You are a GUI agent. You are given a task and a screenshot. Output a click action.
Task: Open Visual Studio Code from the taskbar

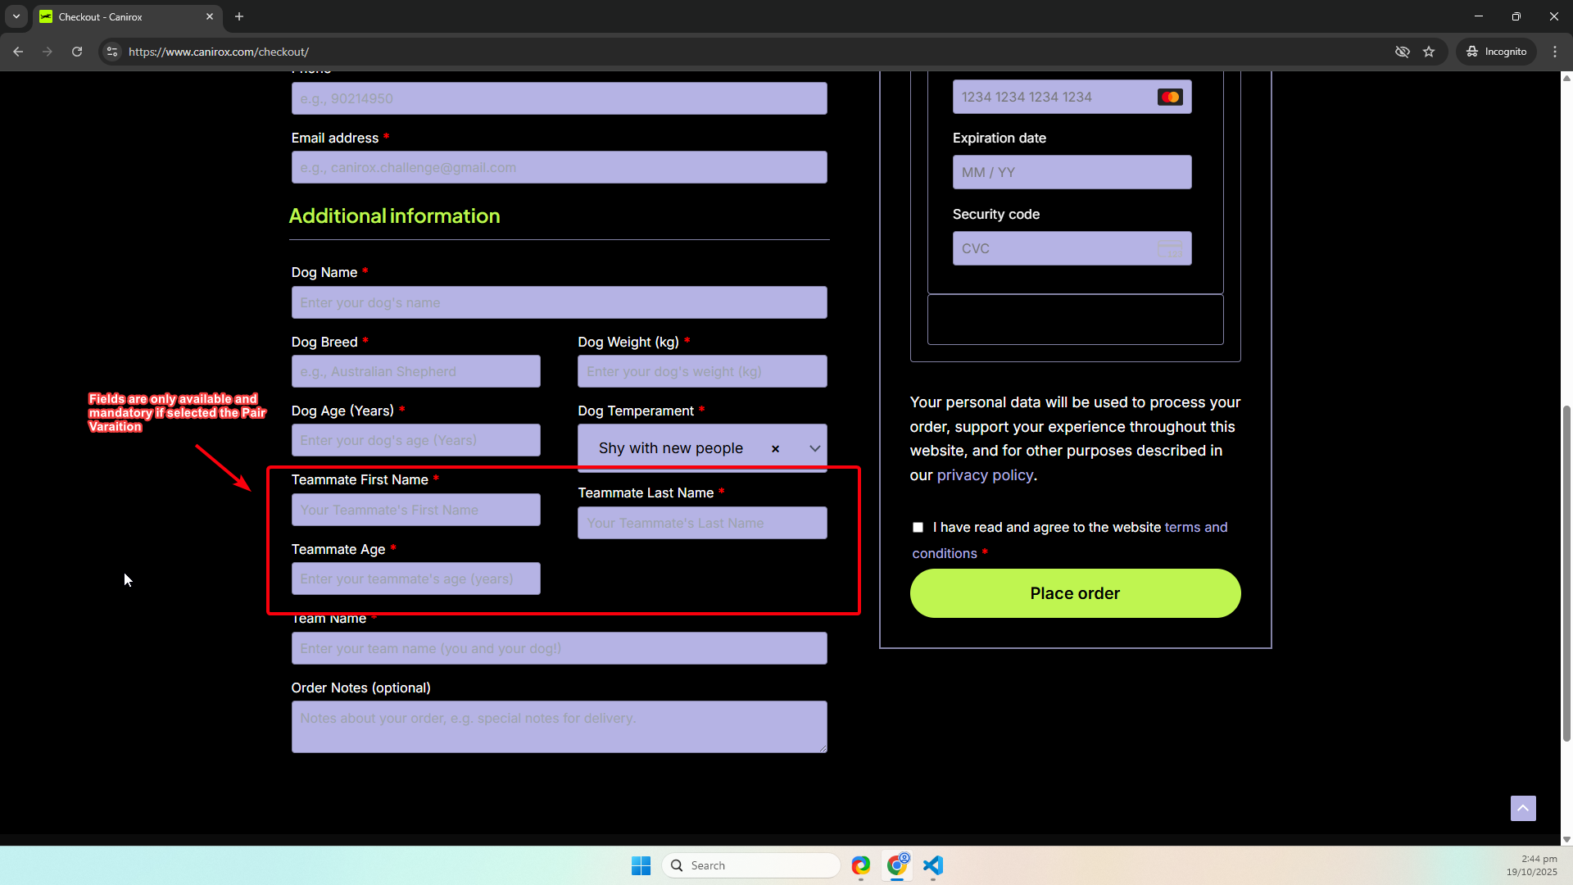coord(933,865)
